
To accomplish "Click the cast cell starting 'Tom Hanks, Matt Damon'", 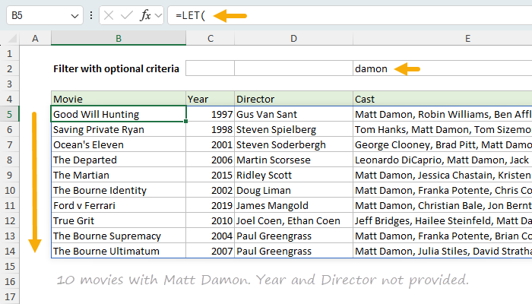I will click(442, 130).
